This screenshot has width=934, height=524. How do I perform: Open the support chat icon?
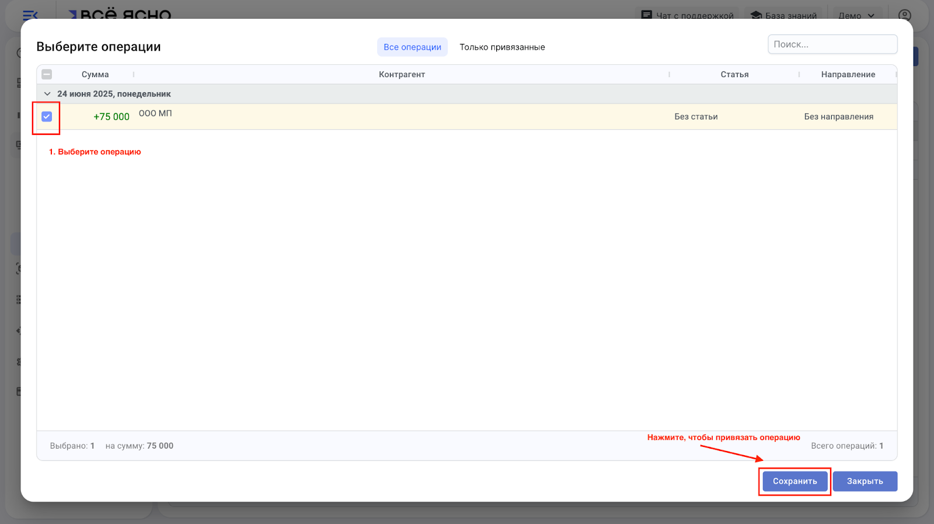coord(646,15)
